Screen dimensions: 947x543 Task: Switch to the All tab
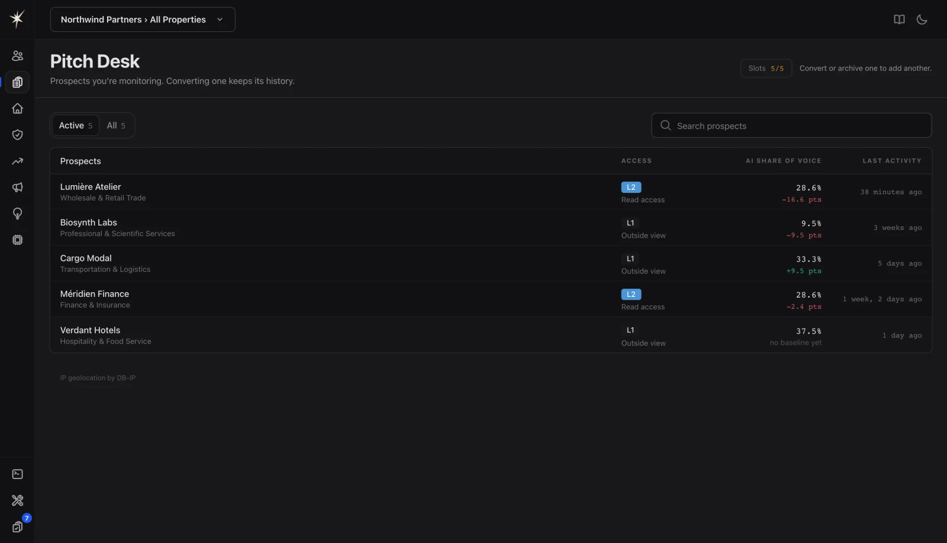(116, 125)
